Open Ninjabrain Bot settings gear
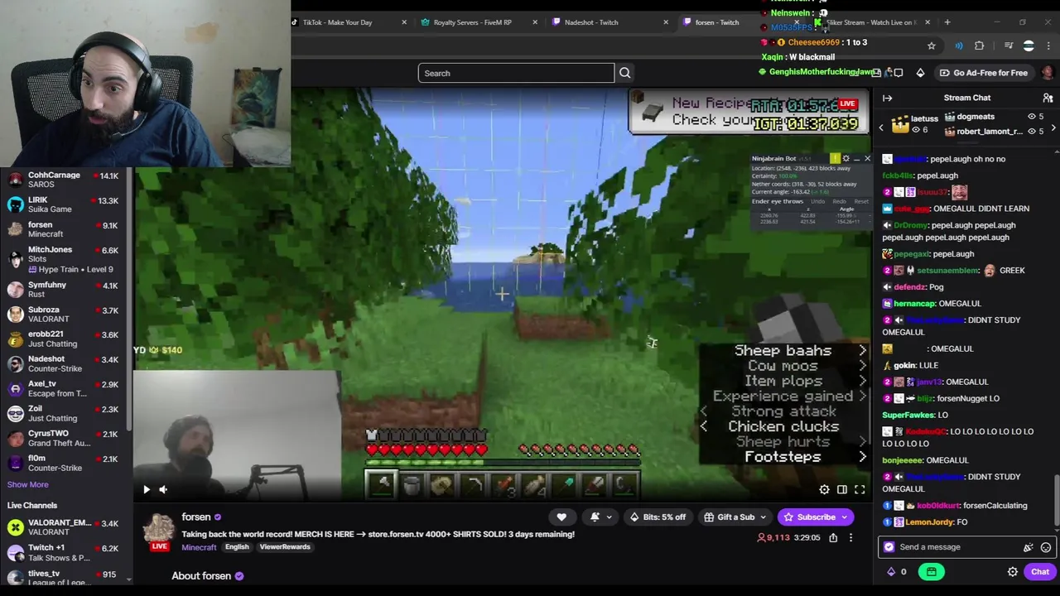 point(846,158)
